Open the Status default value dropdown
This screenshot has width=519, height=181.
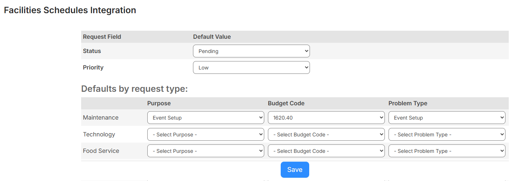click(x=251, y=51)
